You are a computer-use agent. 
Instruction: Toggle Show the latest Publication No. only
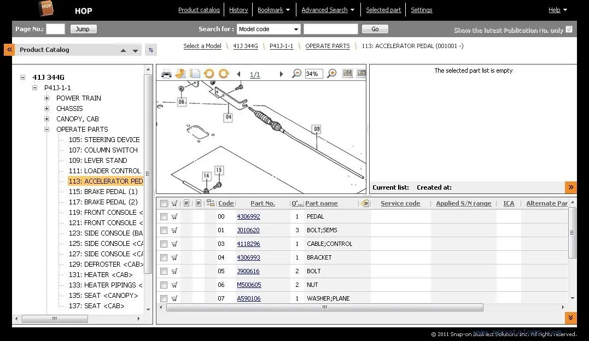click(569, 30)
